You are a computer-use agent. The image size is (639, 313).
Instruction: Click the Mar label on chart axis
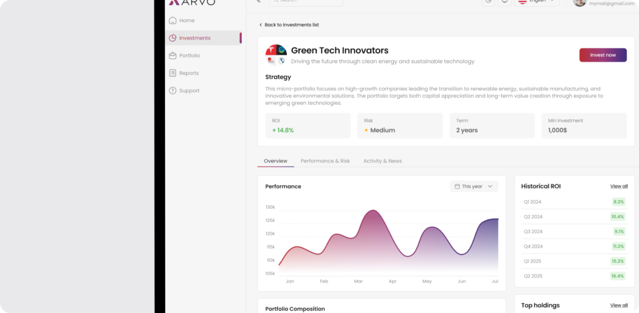[x=358, y=281]
